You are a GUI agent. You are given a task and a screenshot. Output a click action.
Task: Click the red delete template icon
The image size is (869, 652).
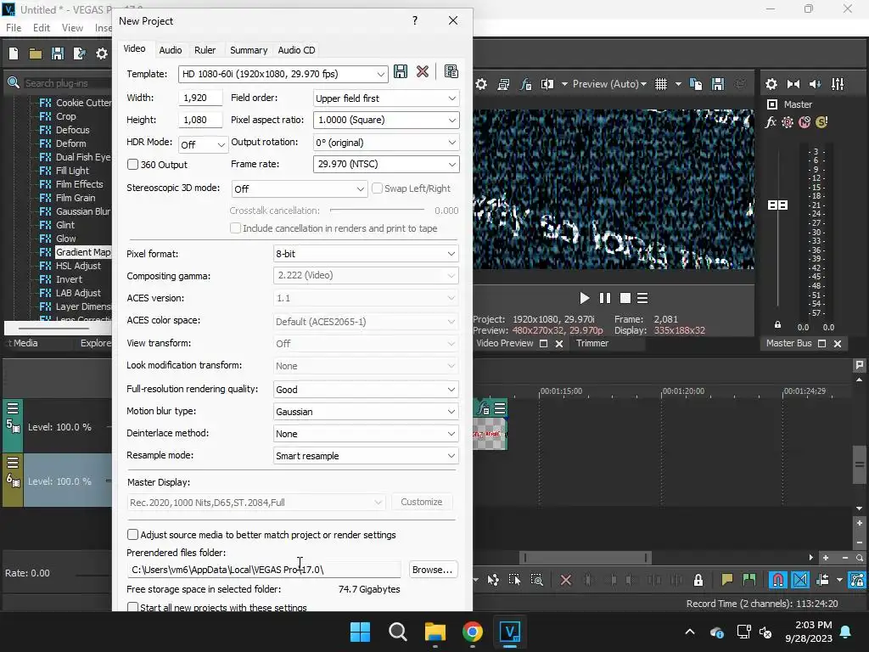point(423,71)
